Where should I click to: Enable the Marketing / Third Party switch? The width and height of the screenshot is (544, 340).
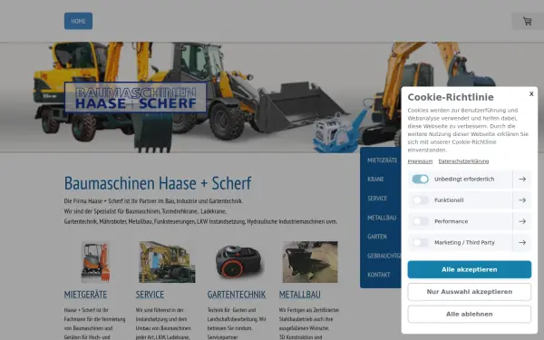420,242
